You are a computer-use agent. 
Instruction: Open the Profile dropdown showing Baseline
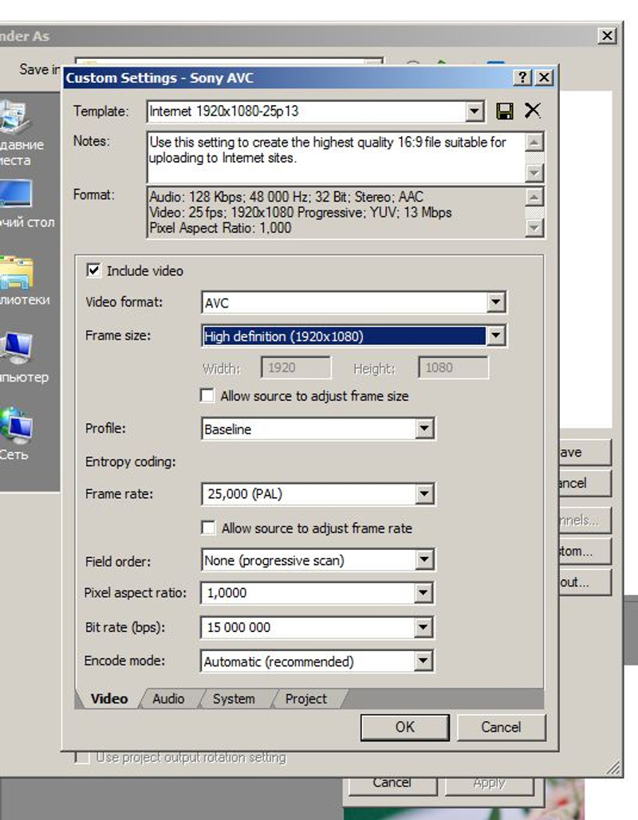tap(424, 429)
